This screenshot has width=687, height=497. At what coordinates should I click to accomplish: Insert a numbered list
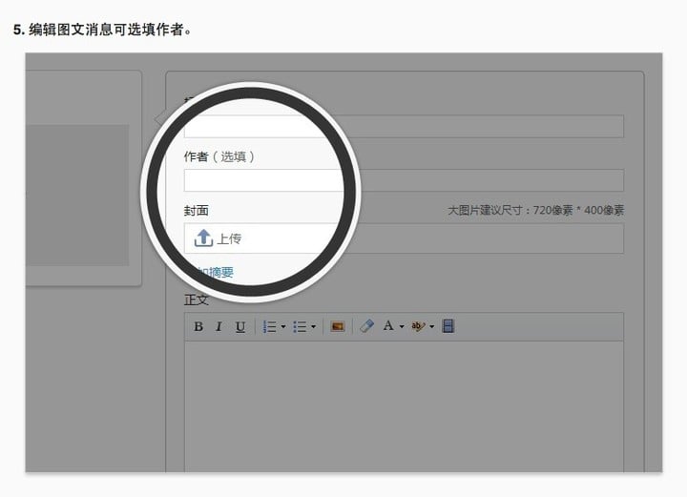coord(269,326)
